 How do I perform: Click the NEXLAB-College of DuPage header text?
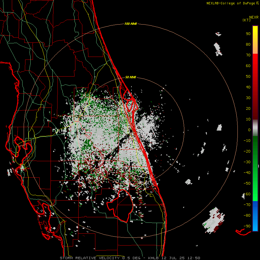[231, 3]
